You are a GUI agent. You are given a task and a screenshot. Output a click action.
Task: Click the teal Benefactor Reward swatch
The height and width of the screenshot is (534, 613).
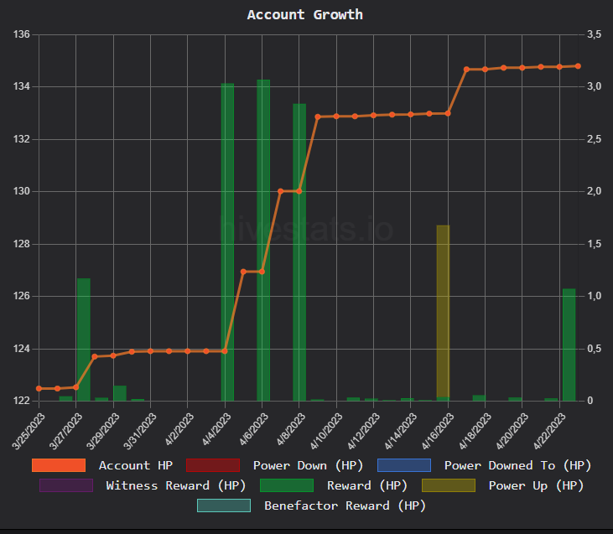point(224,505)
